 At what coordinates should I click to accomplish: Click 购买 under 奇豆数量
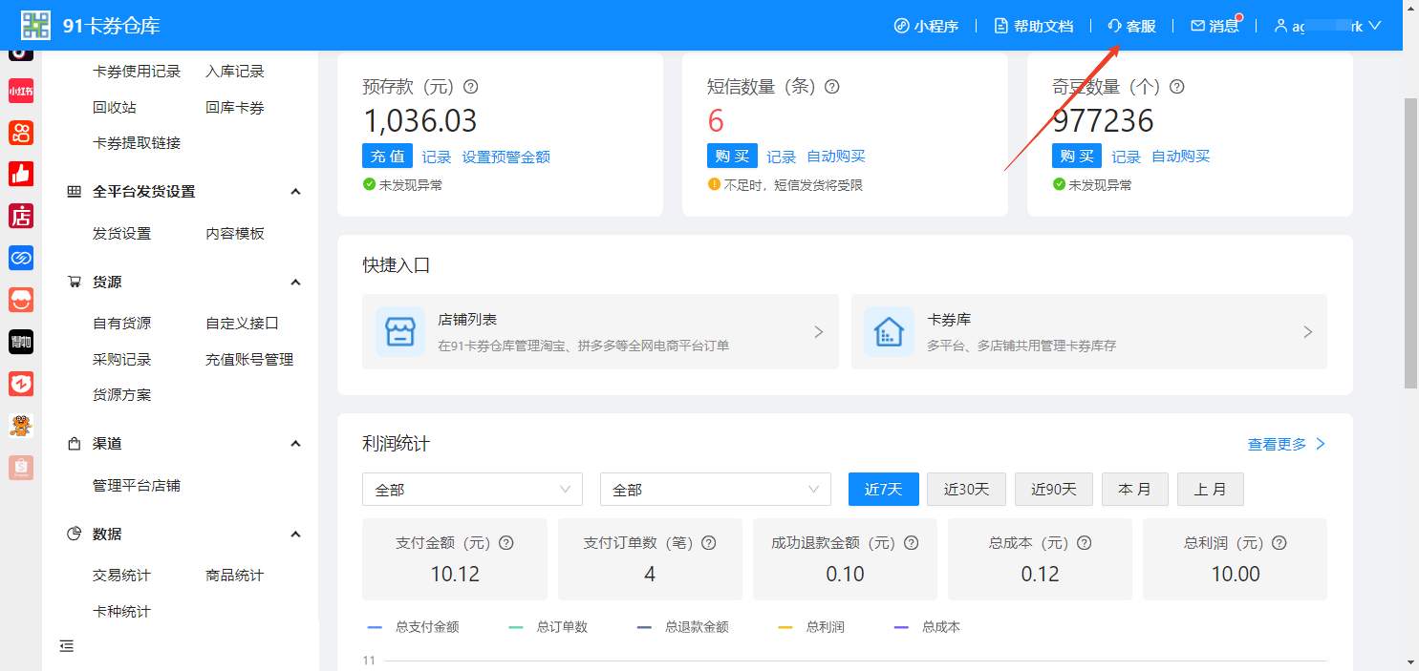pyautogui.click(x=1077, y=157)
